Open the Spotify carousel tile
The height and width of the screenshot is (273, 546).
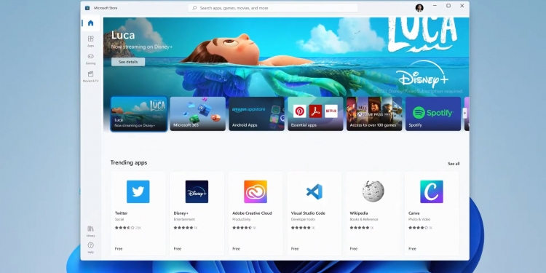[433, 114]
